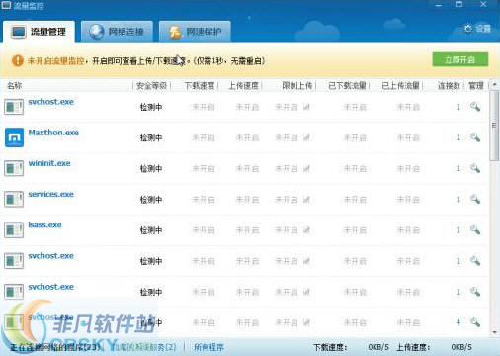This screenshot has height=356, width=500.
Task: Click the 0KB/S 下载速度 value in status bar
Action: point(378,347)
